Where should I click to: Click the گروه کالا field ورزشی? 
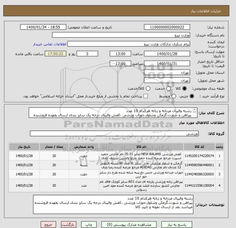[x=114, y=133]
